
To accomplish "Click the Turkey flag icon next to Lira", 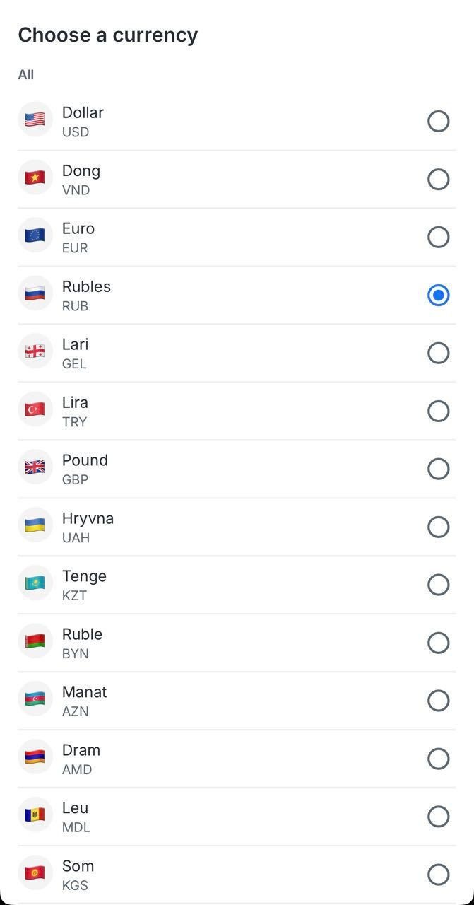I will [35, 409].
